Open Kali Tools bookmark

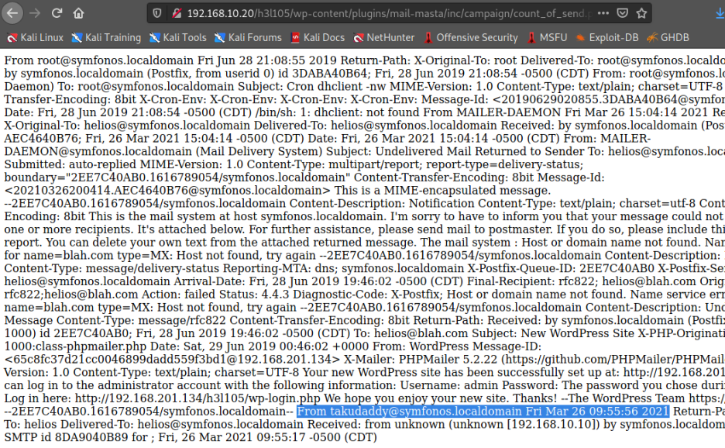[177, 37]
